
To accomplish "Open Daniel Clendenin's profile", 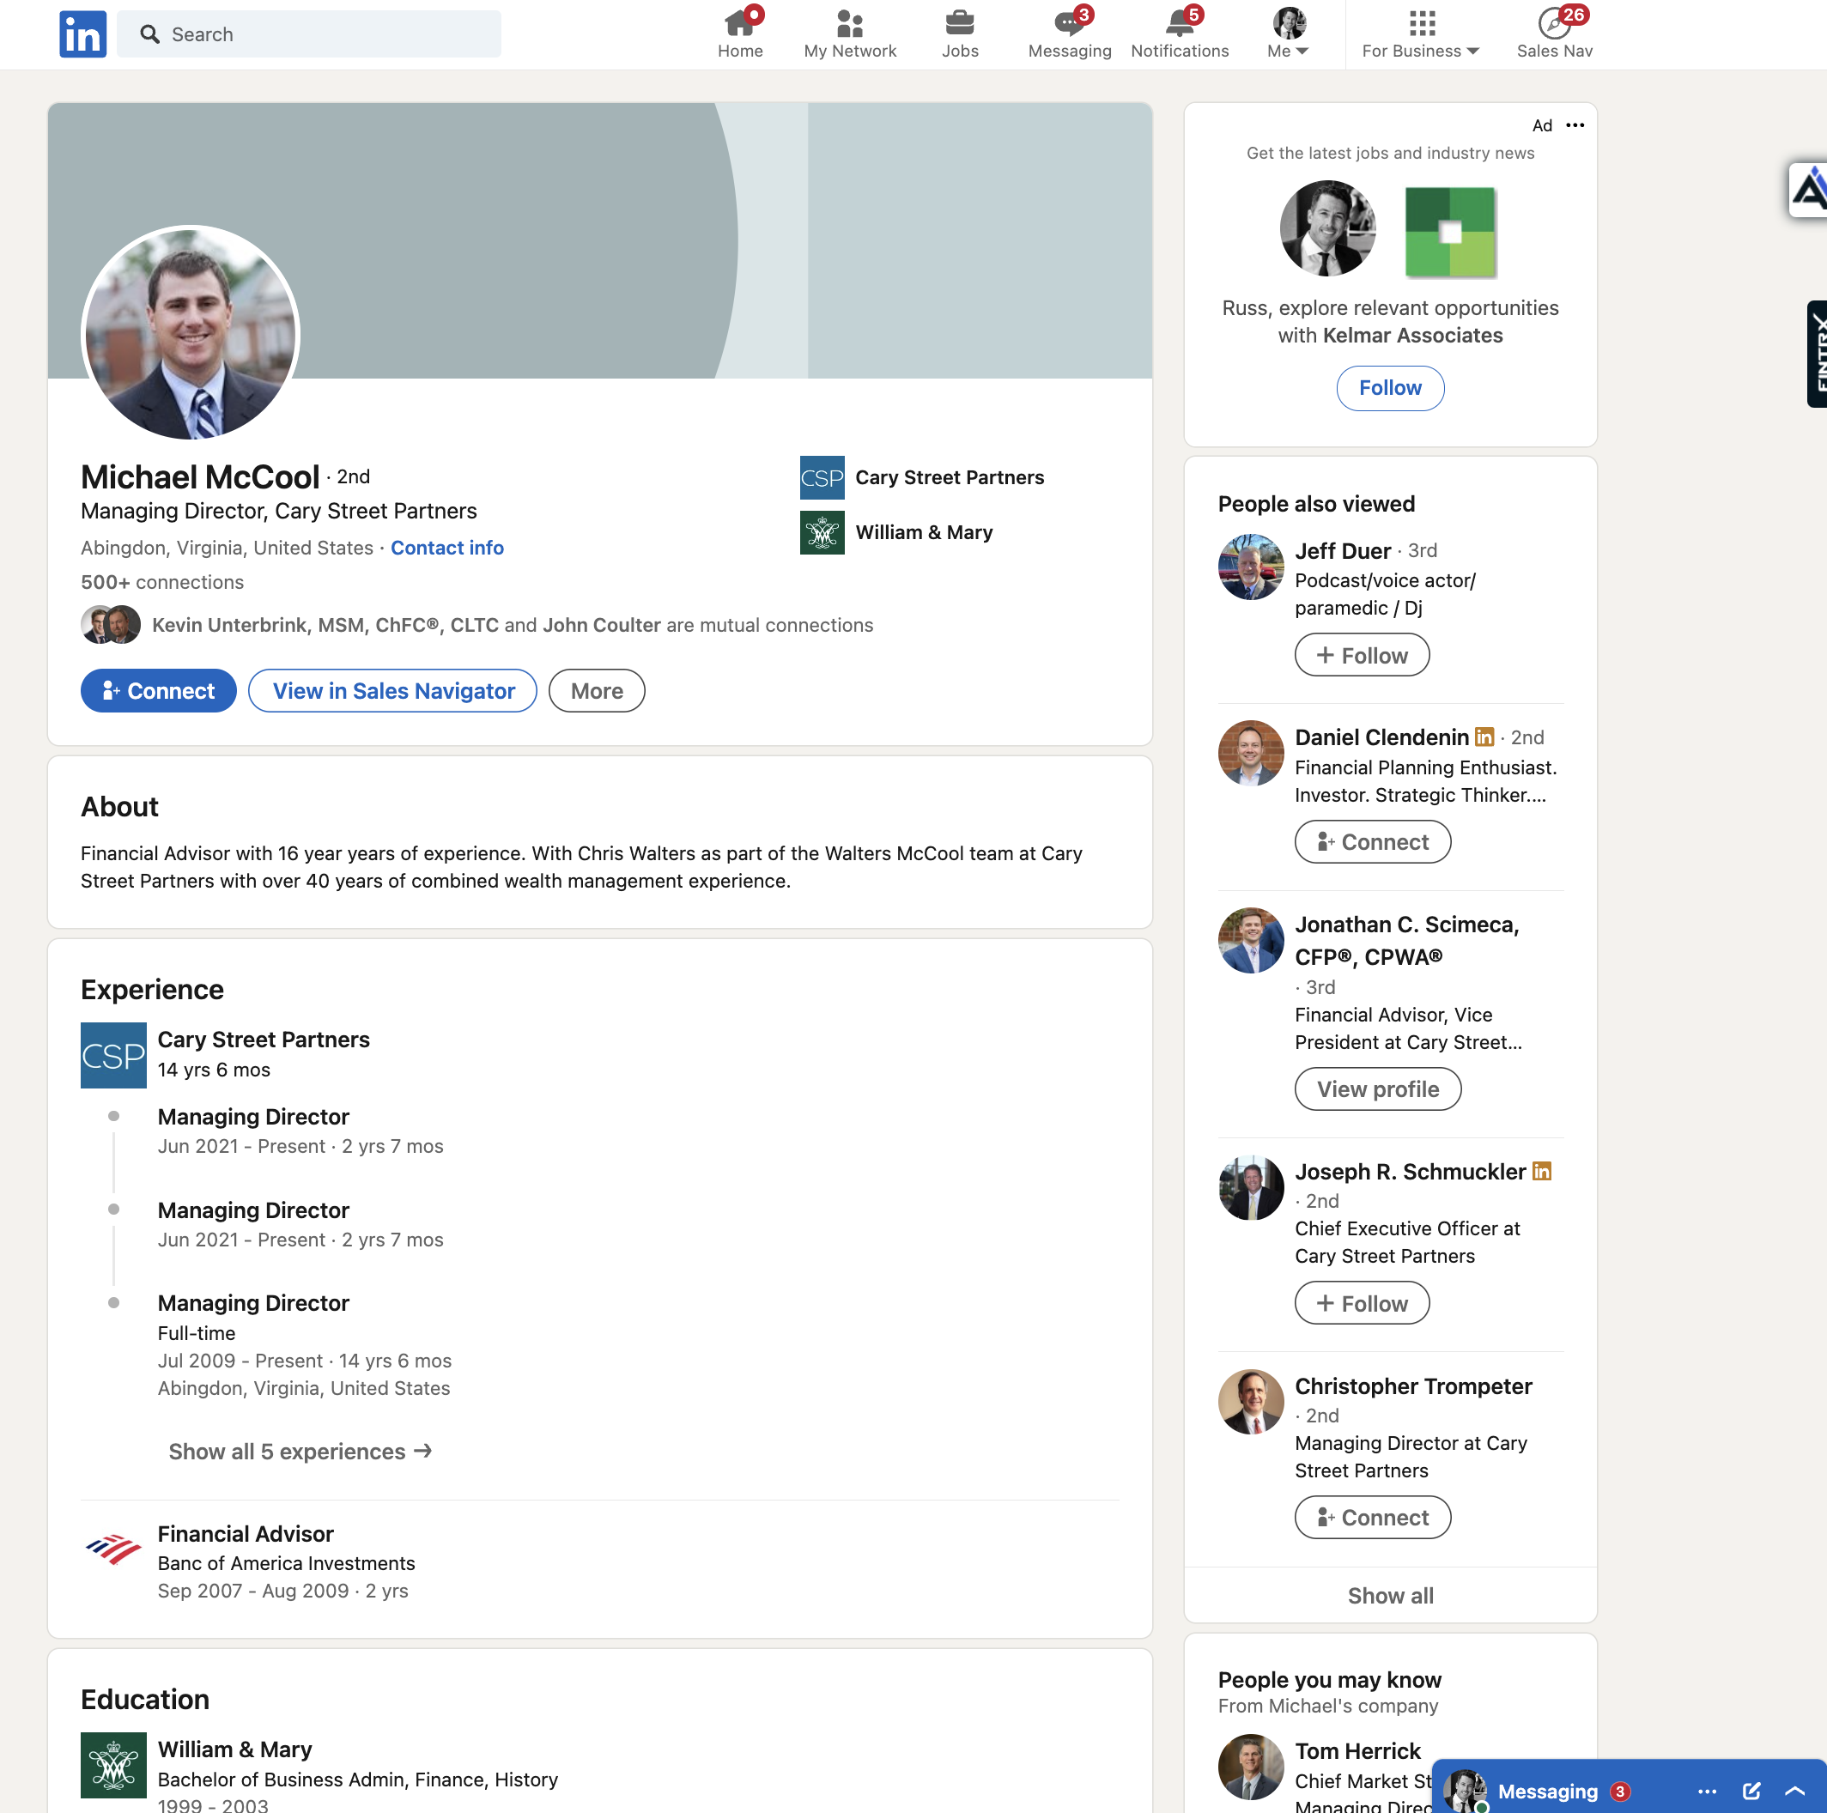I will pos(1381,737).
